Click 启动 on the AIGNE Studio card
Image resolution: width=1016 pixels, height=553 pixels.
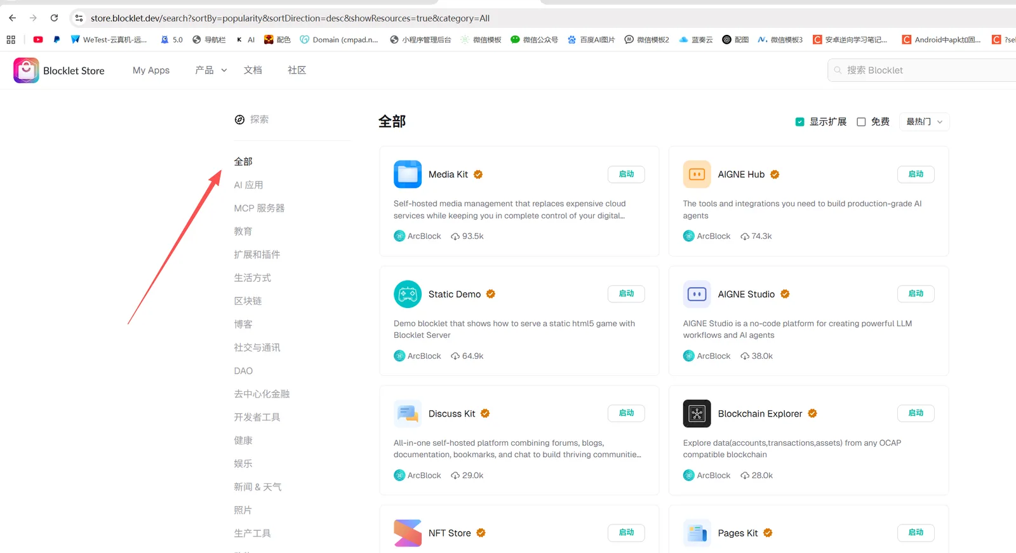coord(916,294)
